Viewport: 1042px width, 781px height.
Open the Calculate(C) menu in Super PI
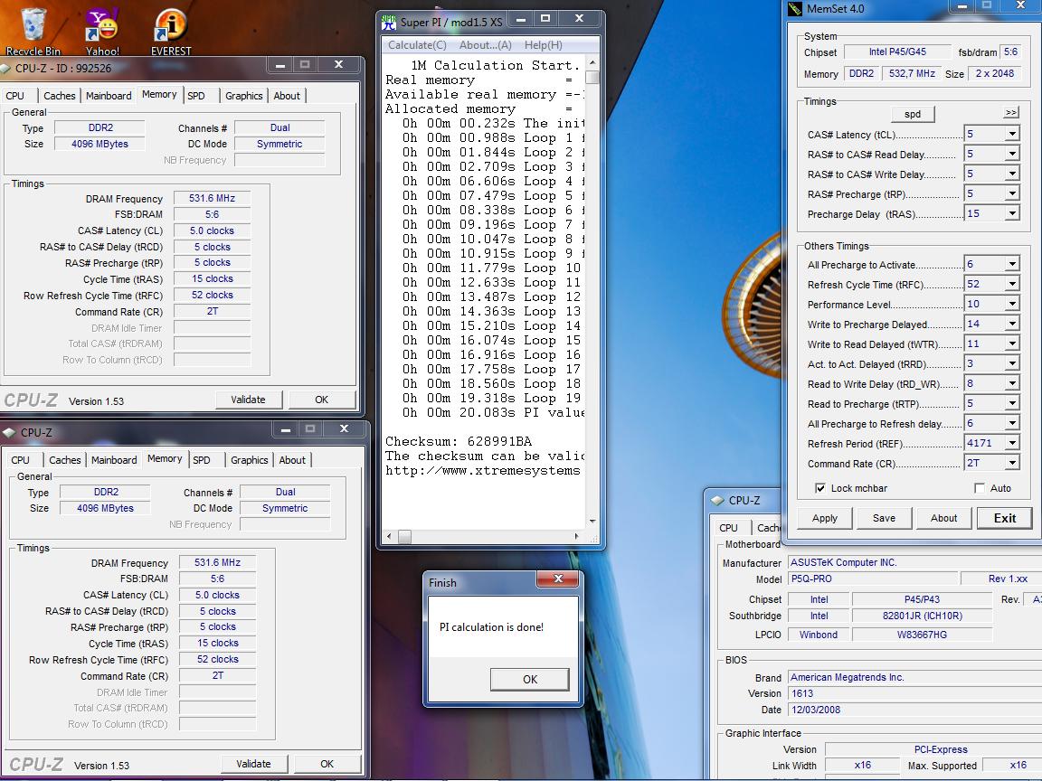[417, 45]
